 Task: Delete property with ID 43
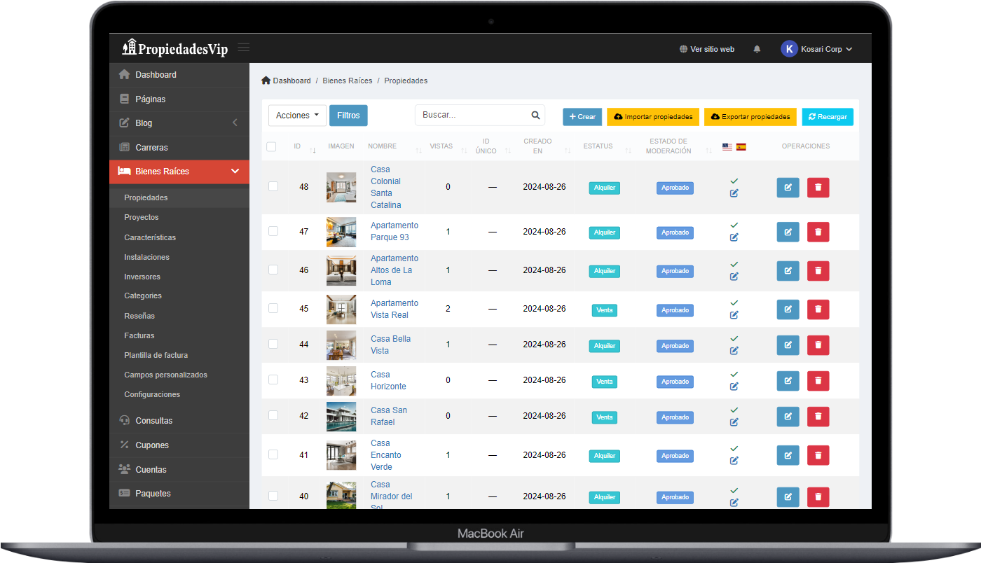click(818, 381)
